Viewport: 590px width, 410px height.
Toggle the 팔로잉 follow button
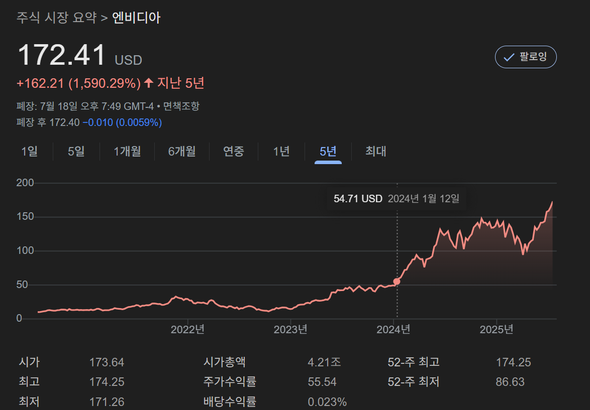pos(526,57)
